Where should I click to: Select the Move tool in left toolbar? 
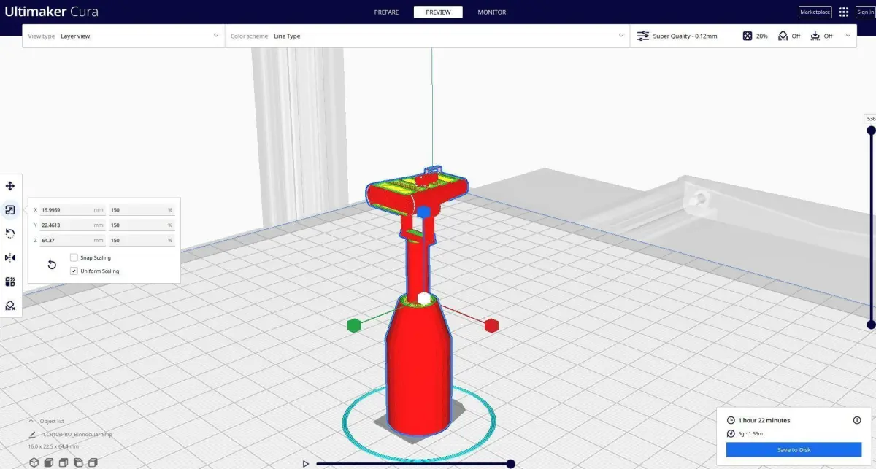pos(10,187)
